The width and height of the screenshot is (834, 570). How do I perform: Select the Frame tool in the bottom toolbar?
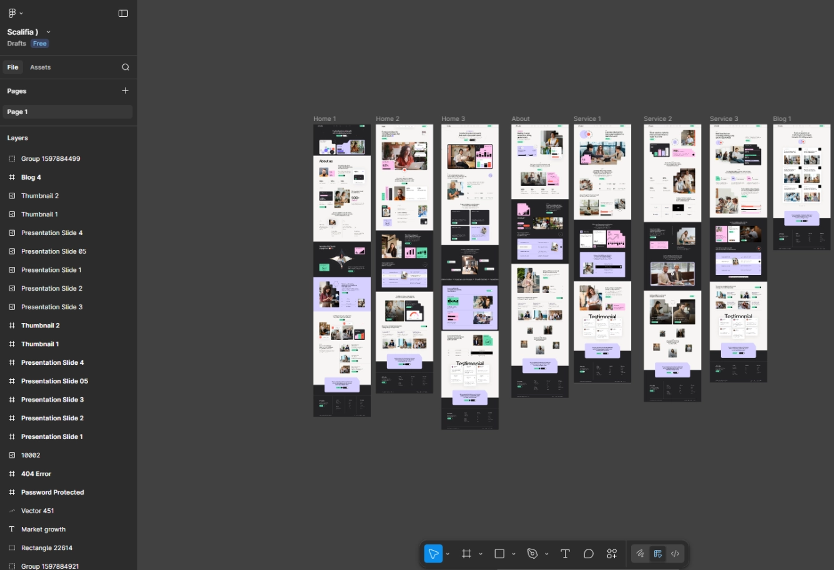(x=466, y=554)
